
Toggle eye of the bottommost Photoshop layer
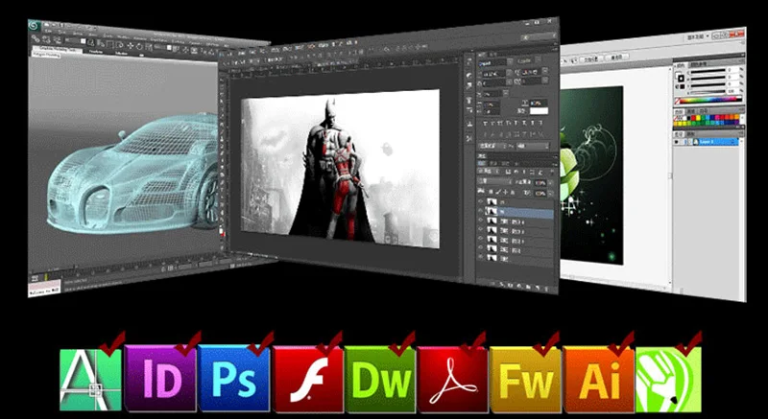point(481,257)
